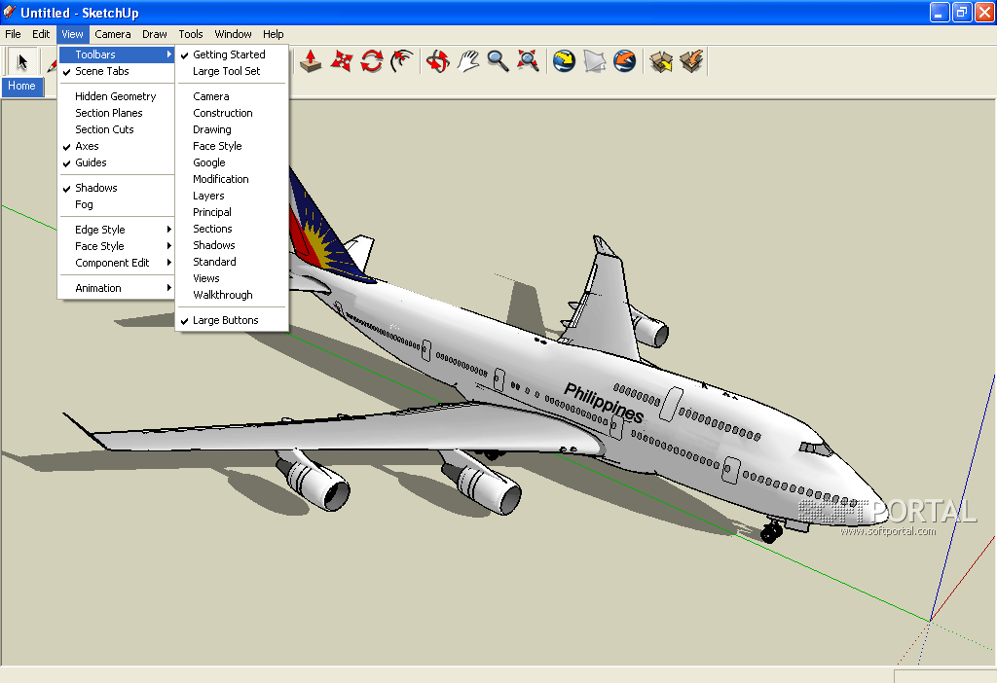Show the Google toolbar

(232, 162)
